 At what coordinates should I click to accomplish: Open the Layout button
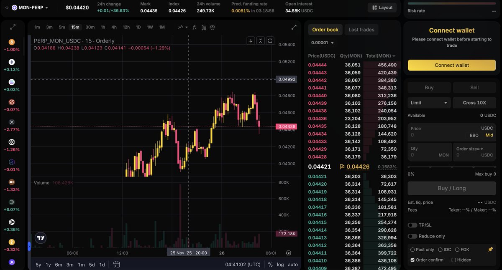click(x=382, y=8)
